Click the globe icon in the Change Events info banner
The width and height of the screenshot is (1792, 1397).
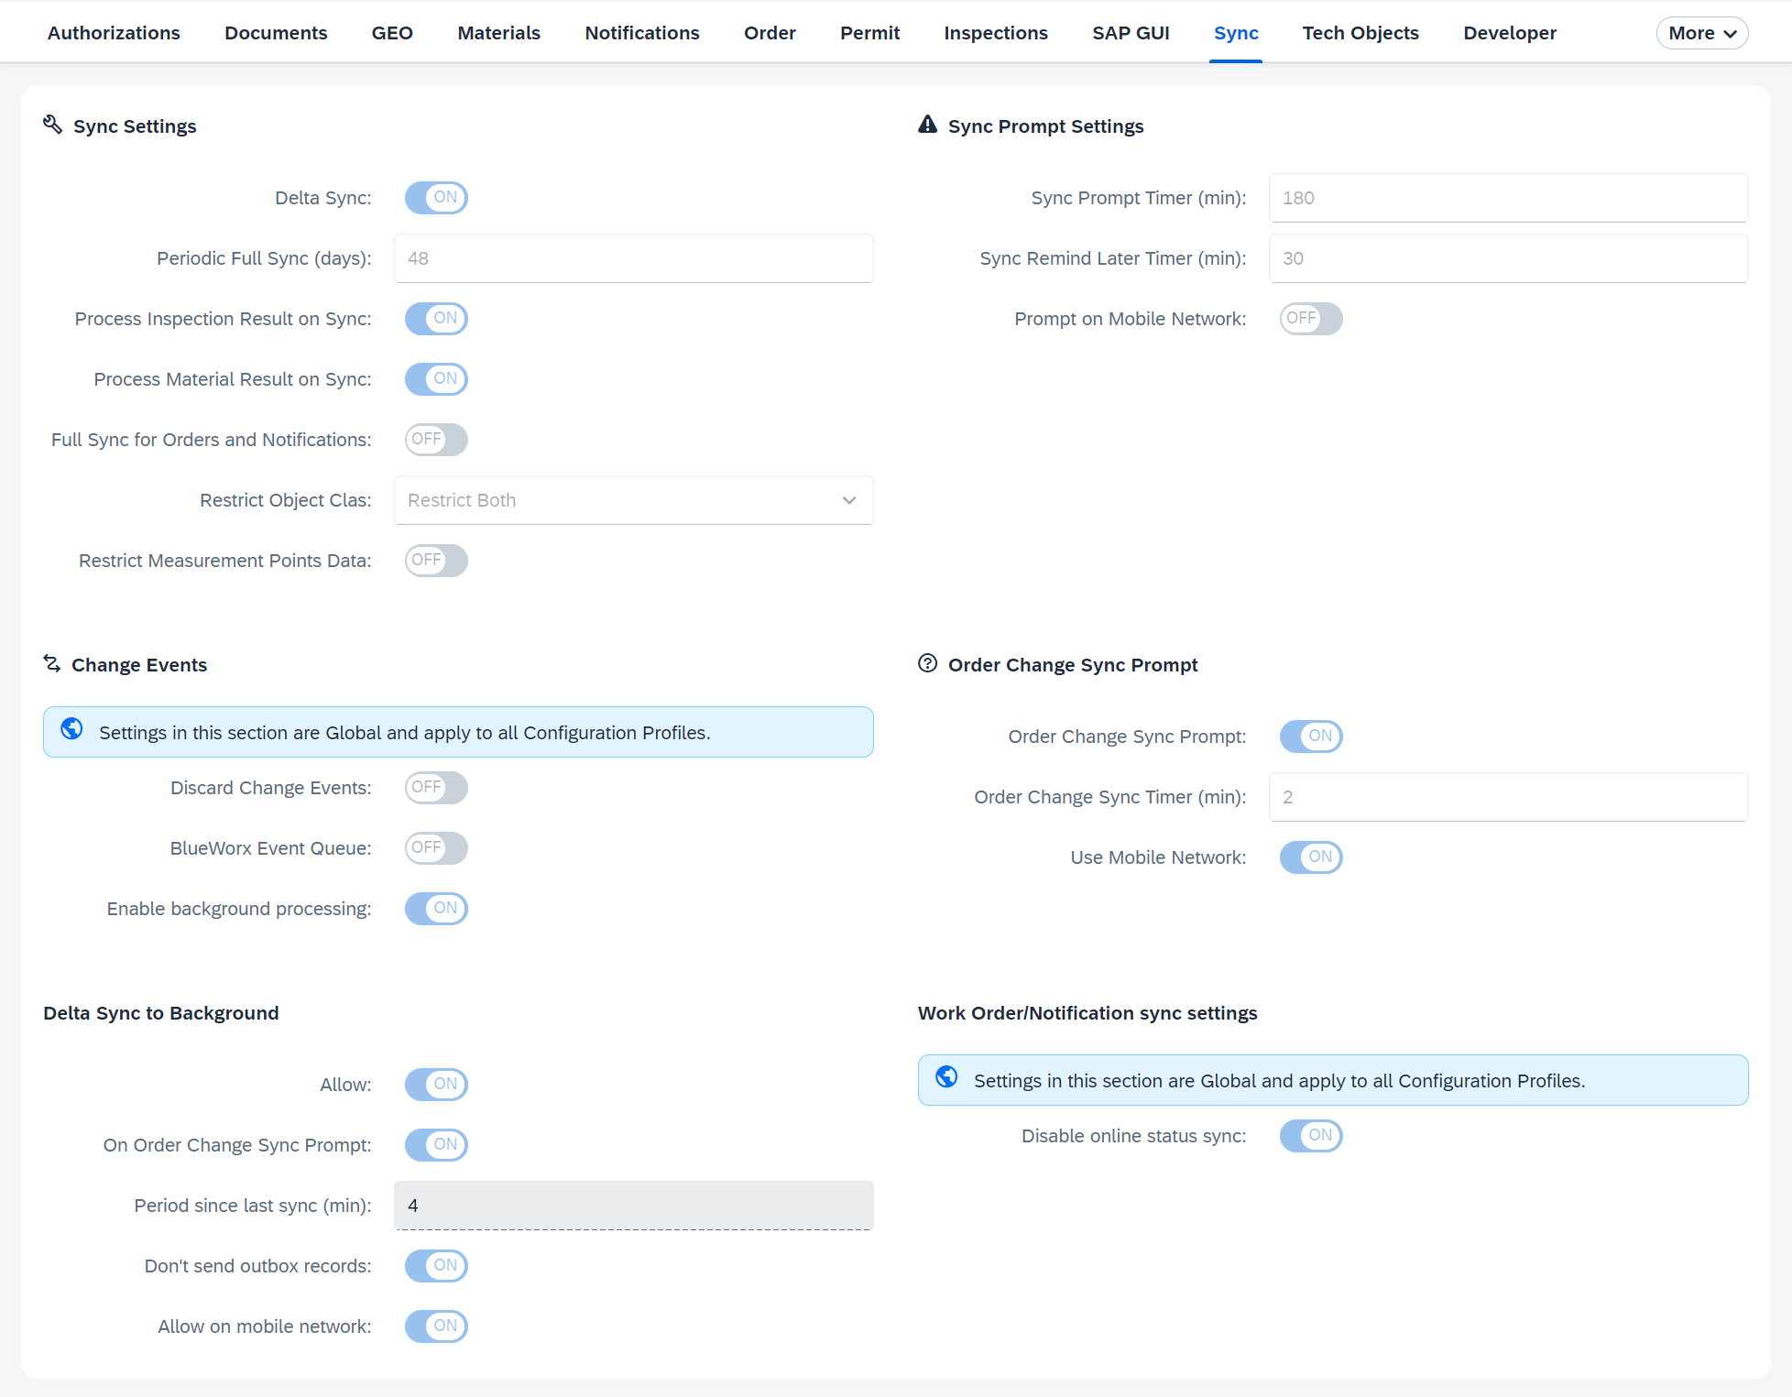71,730
